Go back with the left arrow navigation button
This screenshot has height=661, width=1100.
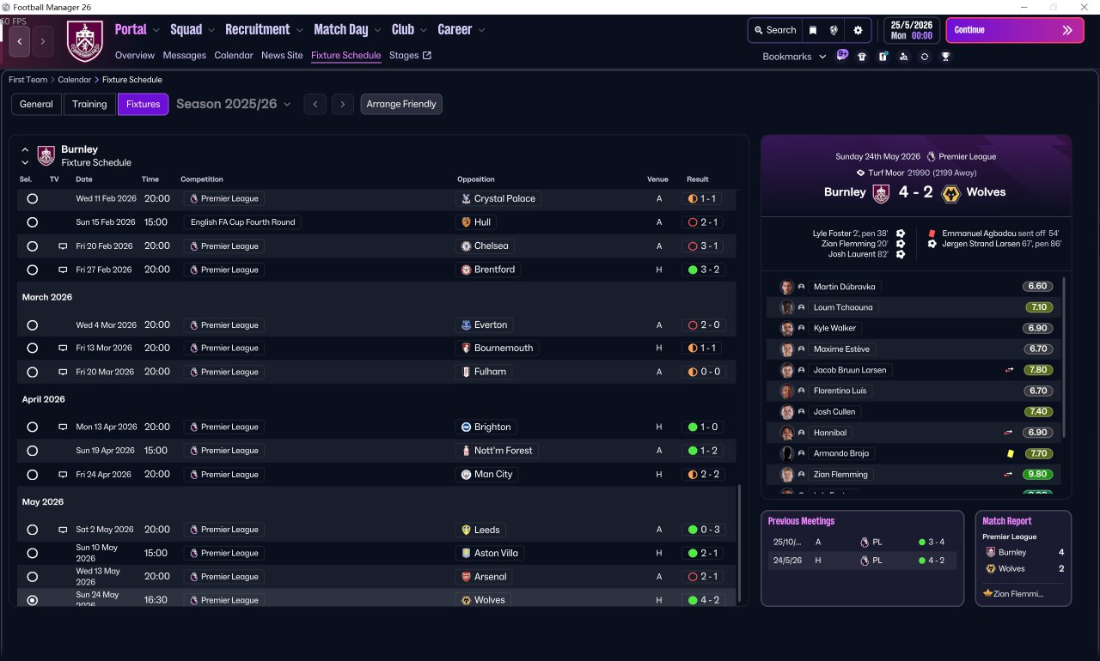20,41
